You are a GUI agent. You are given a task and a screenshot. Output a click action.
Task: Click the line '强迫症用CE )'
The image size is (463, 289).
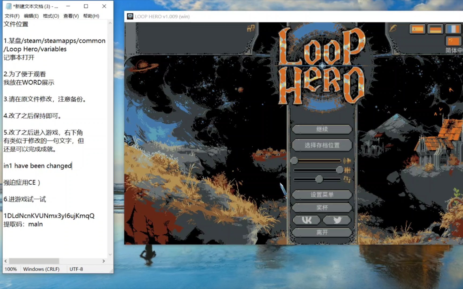[x=22, y=182]
